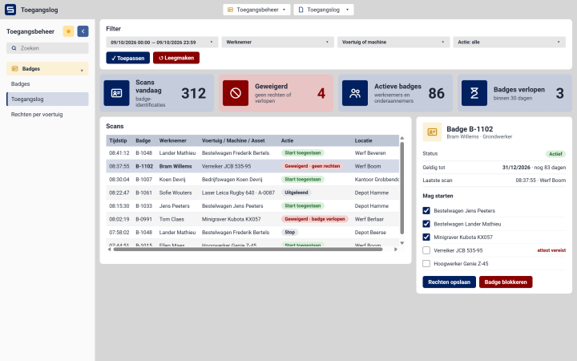577x361 pixels.
Task: Open Toegangsbeheer breadcrumb dropdown
Action: pyautogui.click(x=256, y=10)
